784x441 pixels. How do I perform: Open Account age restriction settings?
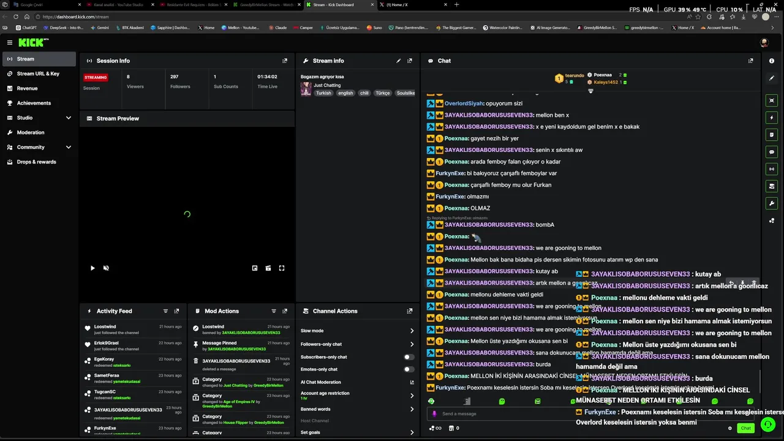point(357,396)
